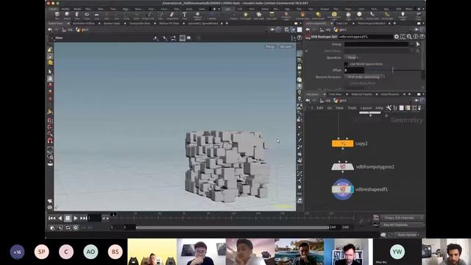This screenshot has width=471, height=265.
Task: Select the Sphere shelf tool
Action: [x=67, y=15]
